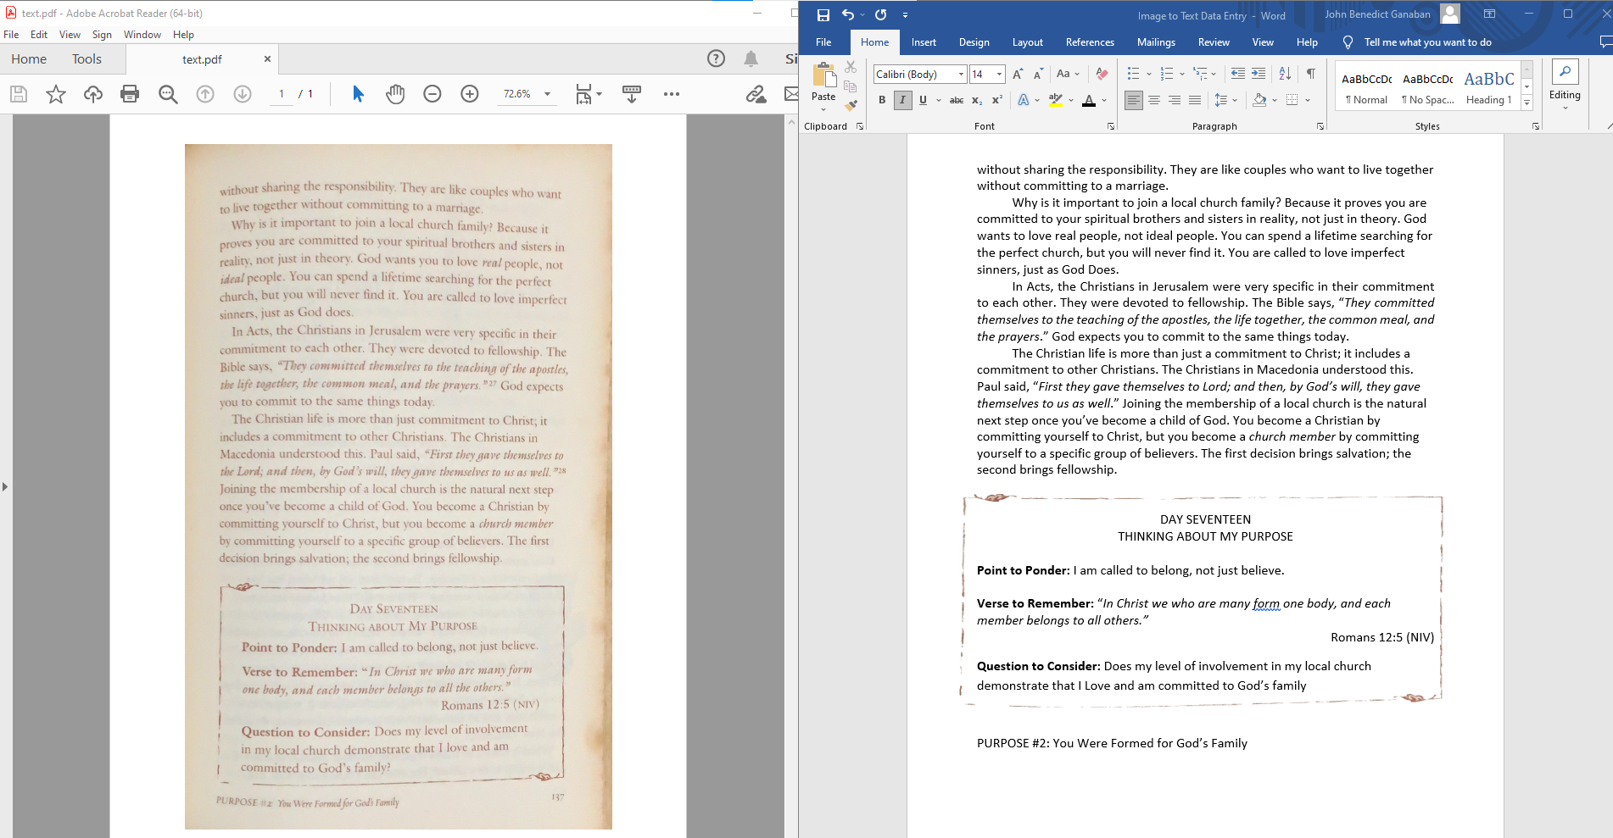Click the Zoom In plus icon
This screenshot has width=1613, height=838.
point(470,94)
